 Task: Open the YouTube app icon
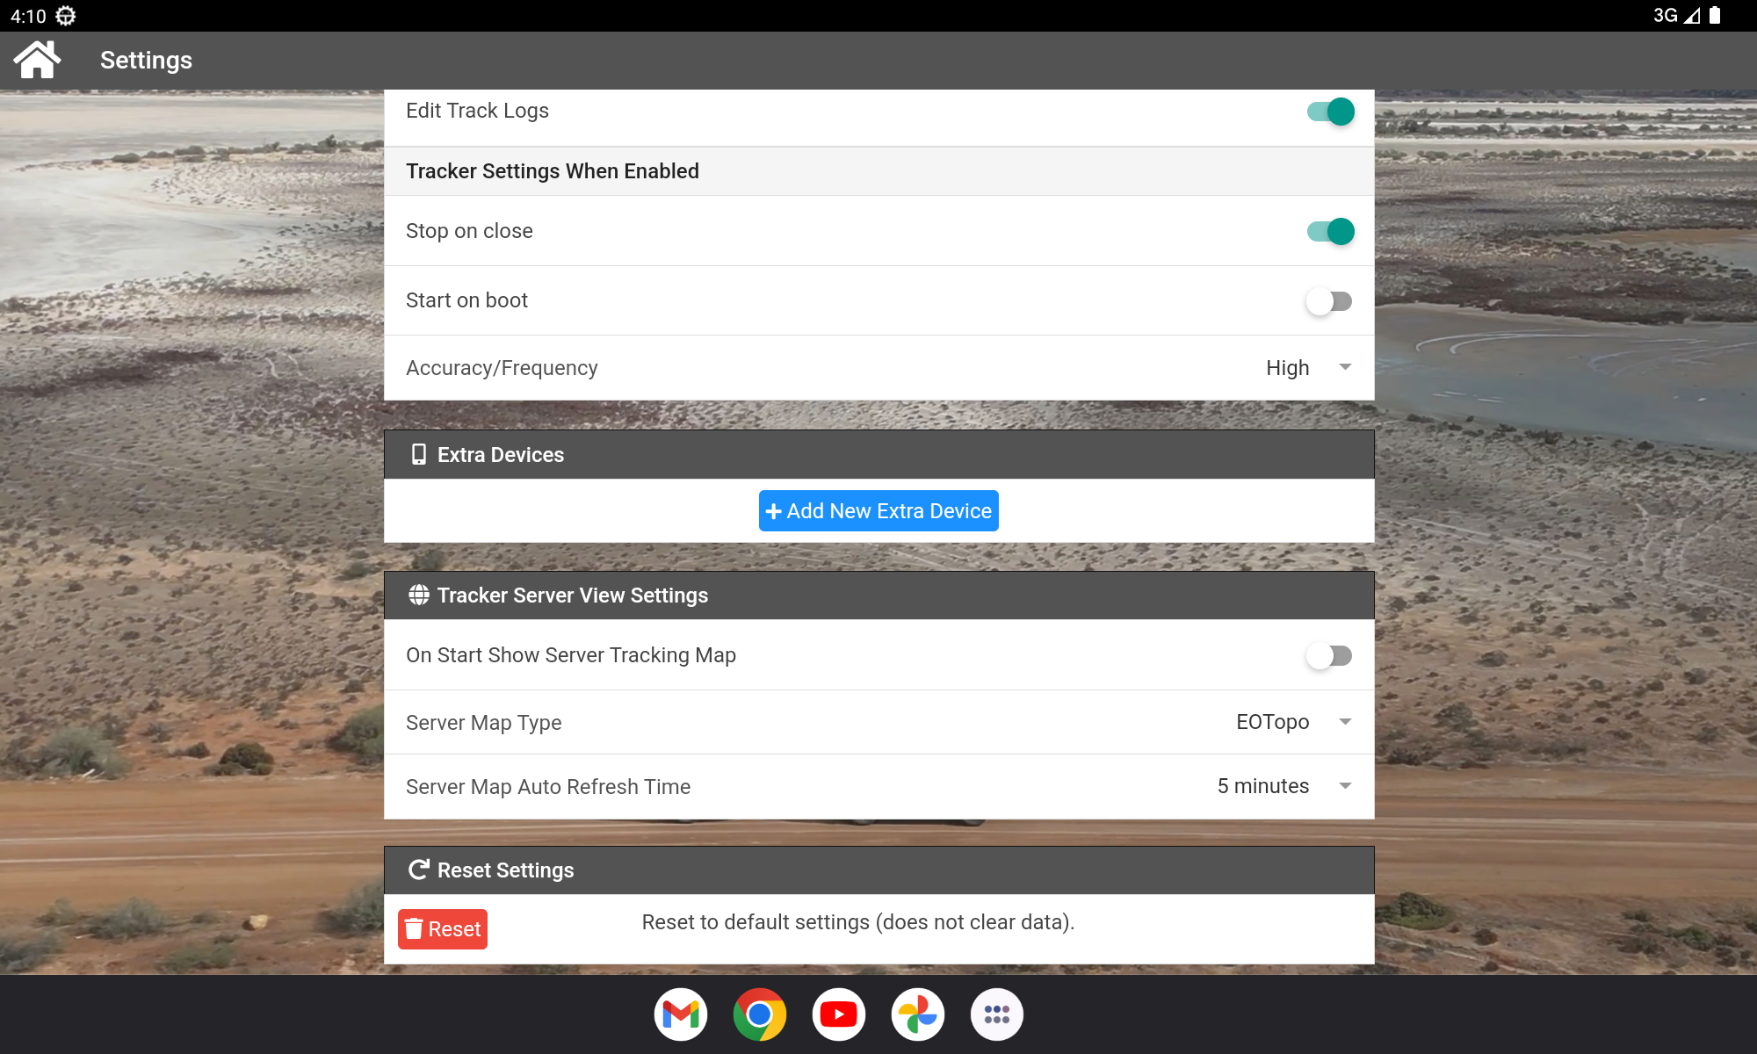(x=839, y=1014)
